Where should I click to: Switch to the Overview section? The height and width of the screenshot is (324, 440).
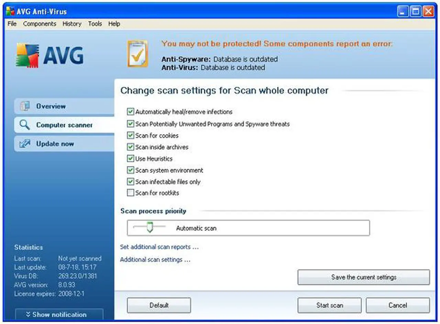[64, 106]
